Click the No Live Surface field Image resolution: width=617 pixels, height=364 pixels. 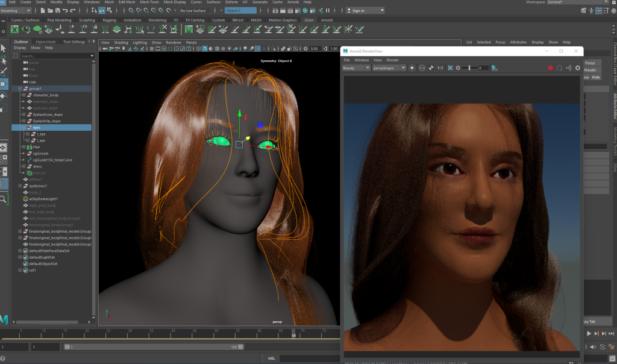(193, 11)
